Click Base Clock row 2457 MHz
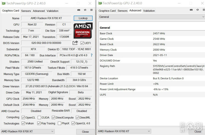This screenshot has width=205, height=135. [152, 33]
